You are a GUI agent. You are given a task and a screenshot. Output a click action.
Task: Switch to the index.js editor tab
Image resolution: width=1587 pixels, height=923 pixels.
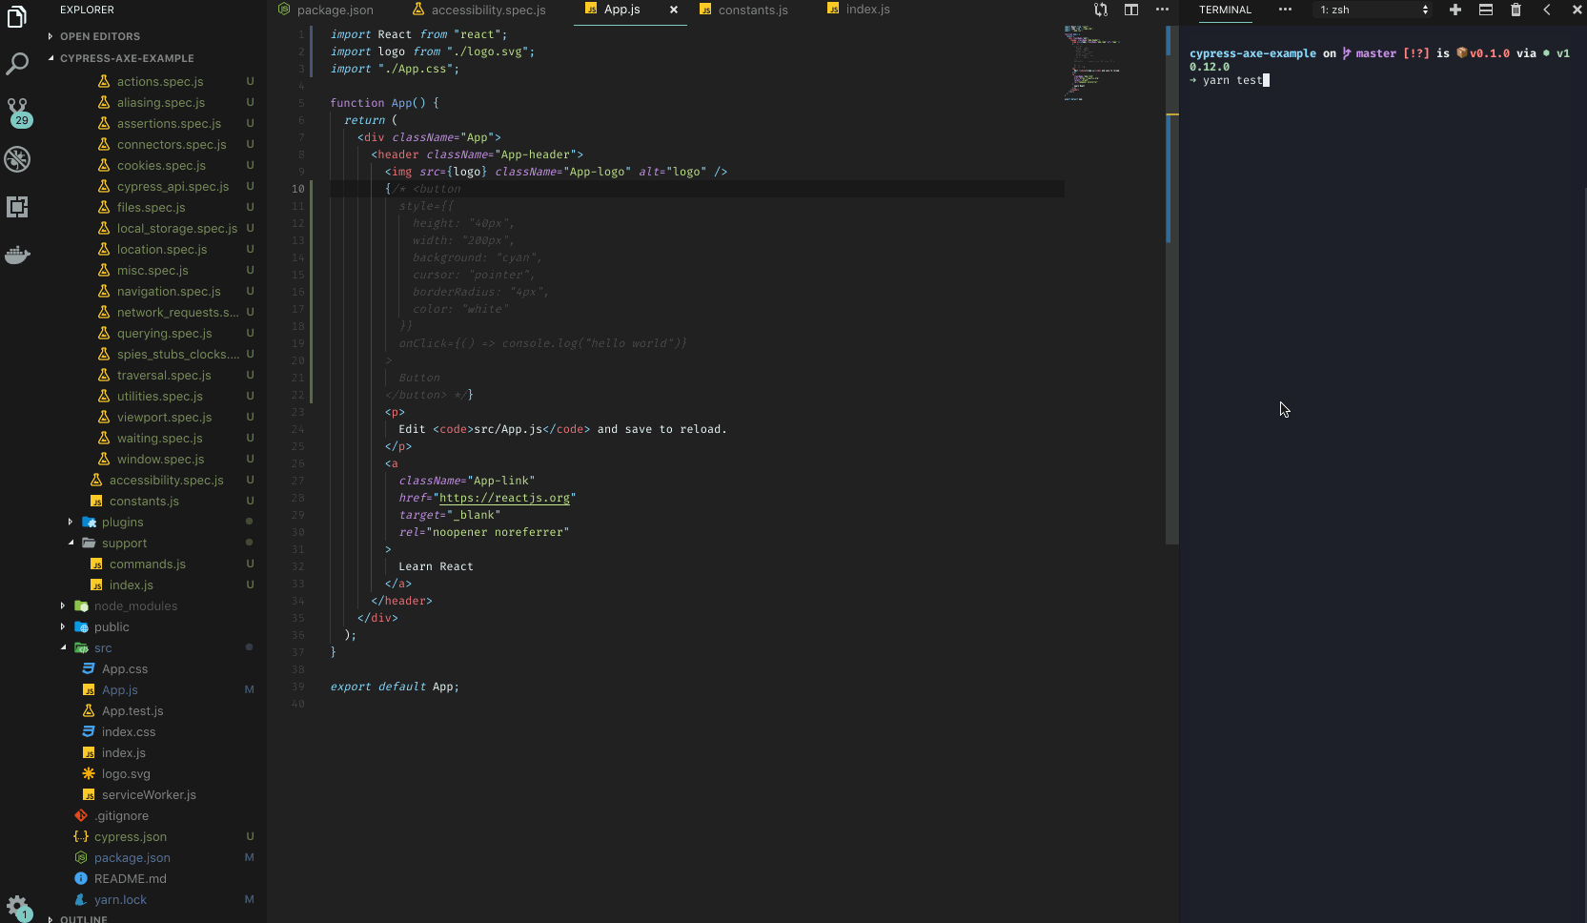[x=859, y=10]
